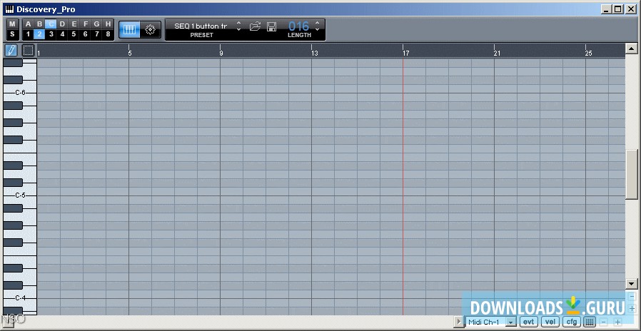Click the right-arrow button left of Midi Ch-1
641x331 pixels.
tap(459, 322)
